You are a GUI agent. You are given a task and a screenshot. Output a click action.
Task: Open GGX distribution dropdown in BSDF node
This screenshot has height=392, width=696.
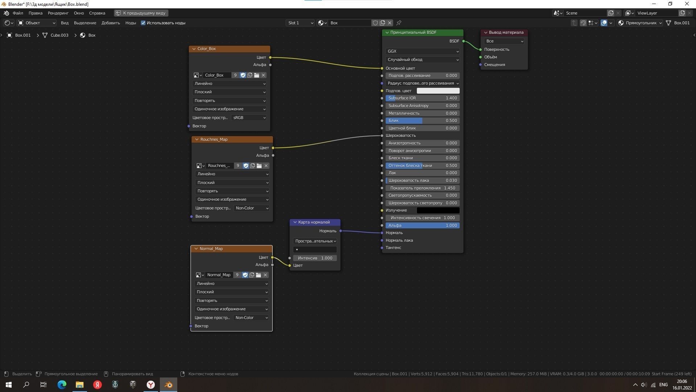point(422,51)
